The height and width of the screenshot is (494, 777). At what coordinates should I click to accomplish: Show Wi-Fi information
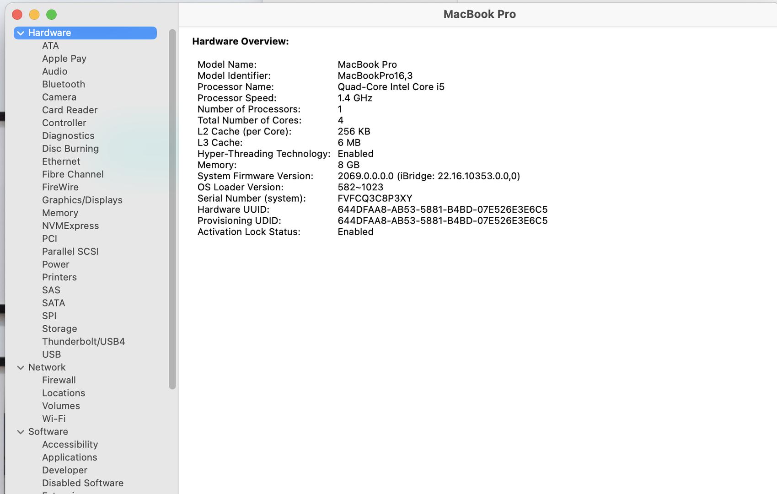tap(54, 419)
